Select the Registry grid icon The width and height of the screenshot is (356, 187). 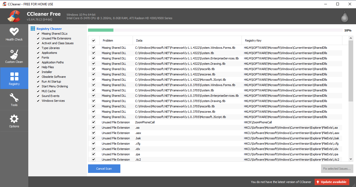click(x=14, y=76)
